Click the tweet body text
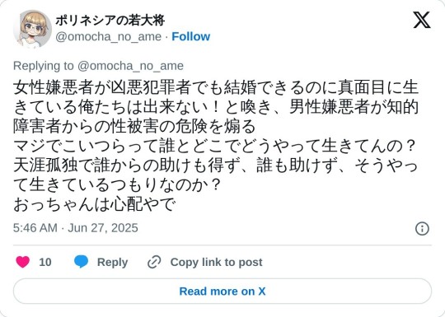Viewport: 445px width, 317px height. 216,146
